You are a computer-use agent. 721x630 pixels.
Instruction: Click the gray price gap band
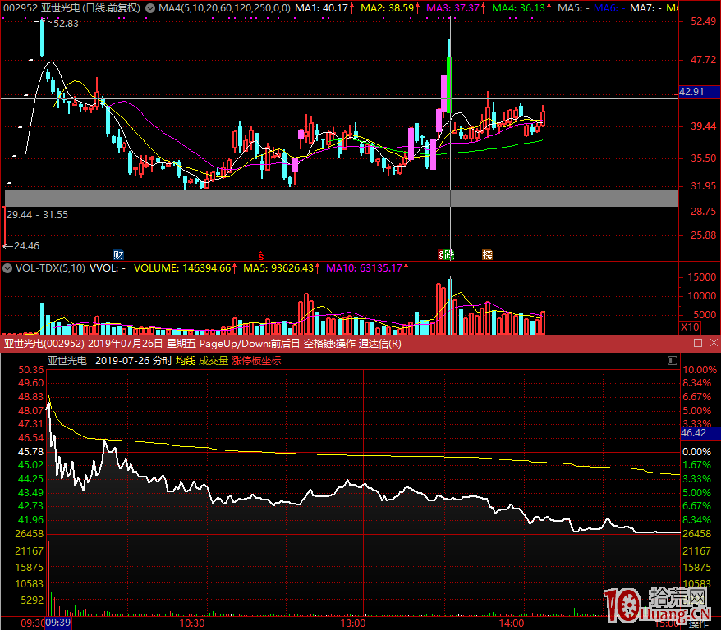[341, 198]
